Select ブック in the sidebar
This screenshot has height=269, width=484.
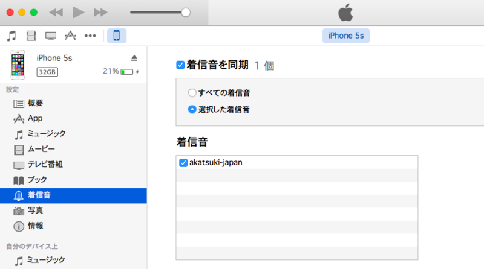point(73,180)
